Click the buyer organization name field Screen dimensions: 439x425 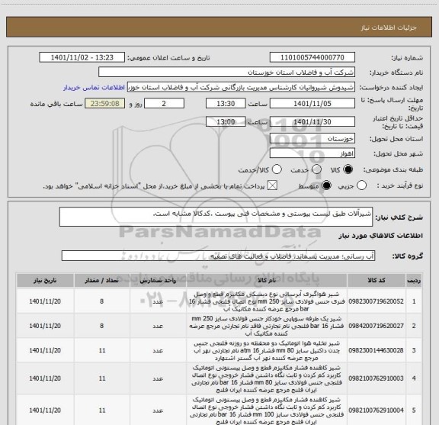click(x=227, y=72)
